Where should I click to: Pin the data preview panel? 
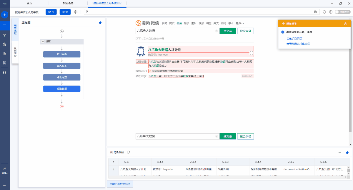click(x=347, y=153)
